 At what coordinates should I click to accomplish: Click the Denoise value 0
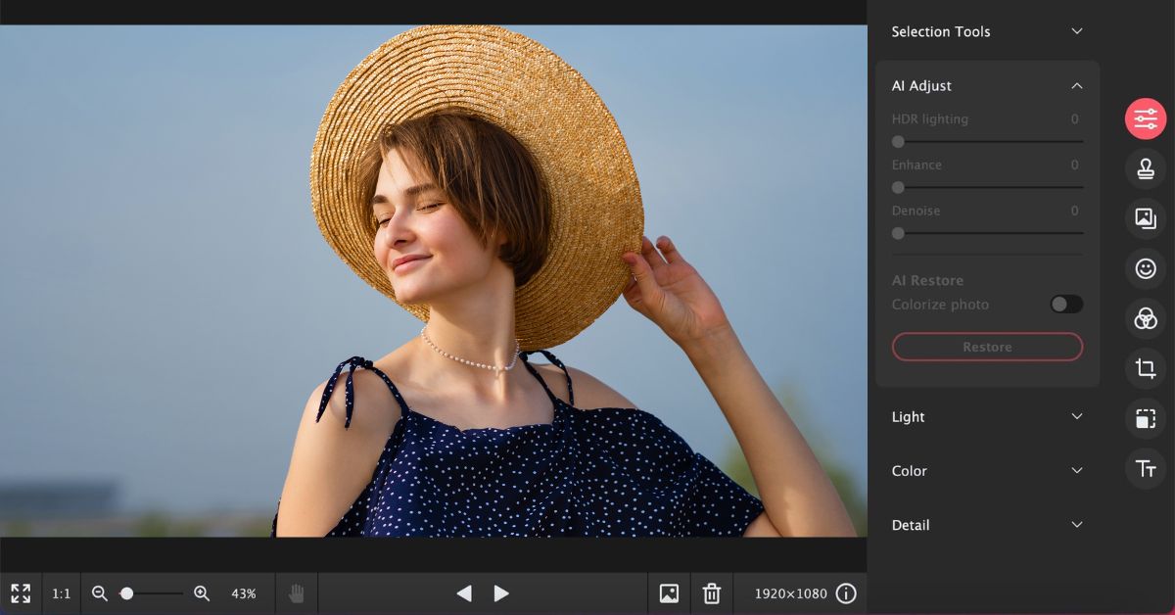point(1074,211)
